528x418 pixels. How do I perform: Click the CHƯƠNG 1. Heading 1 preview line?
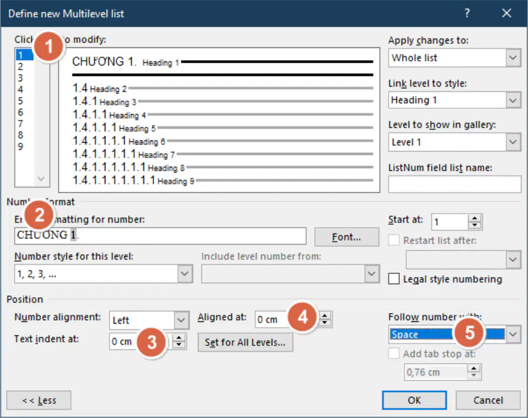point(223,61)
